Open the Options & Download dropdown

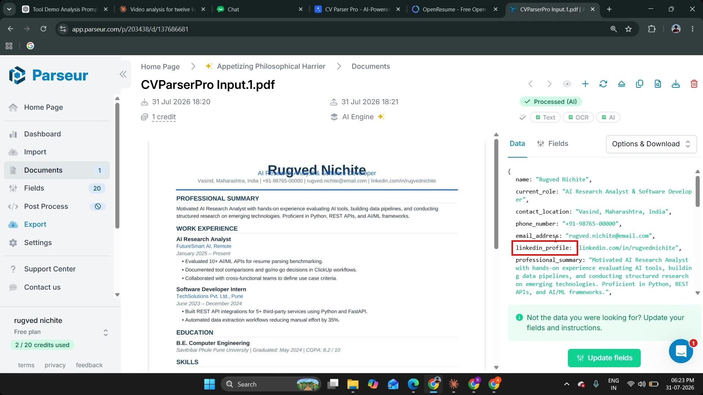pos(651,144)
